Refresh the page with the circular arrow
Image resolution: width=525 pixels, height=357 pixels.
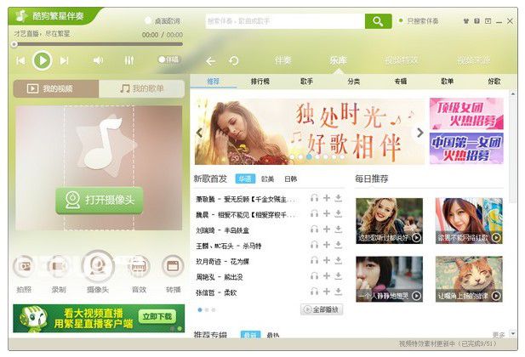[234, 61]
